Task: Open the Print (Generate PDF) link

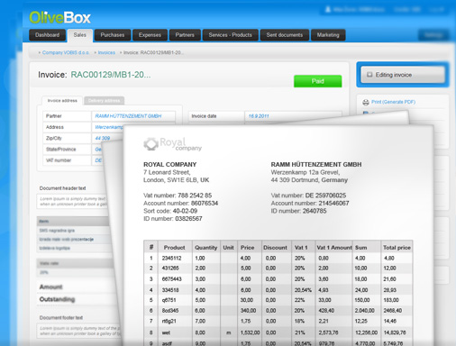Action: point(393,102)
